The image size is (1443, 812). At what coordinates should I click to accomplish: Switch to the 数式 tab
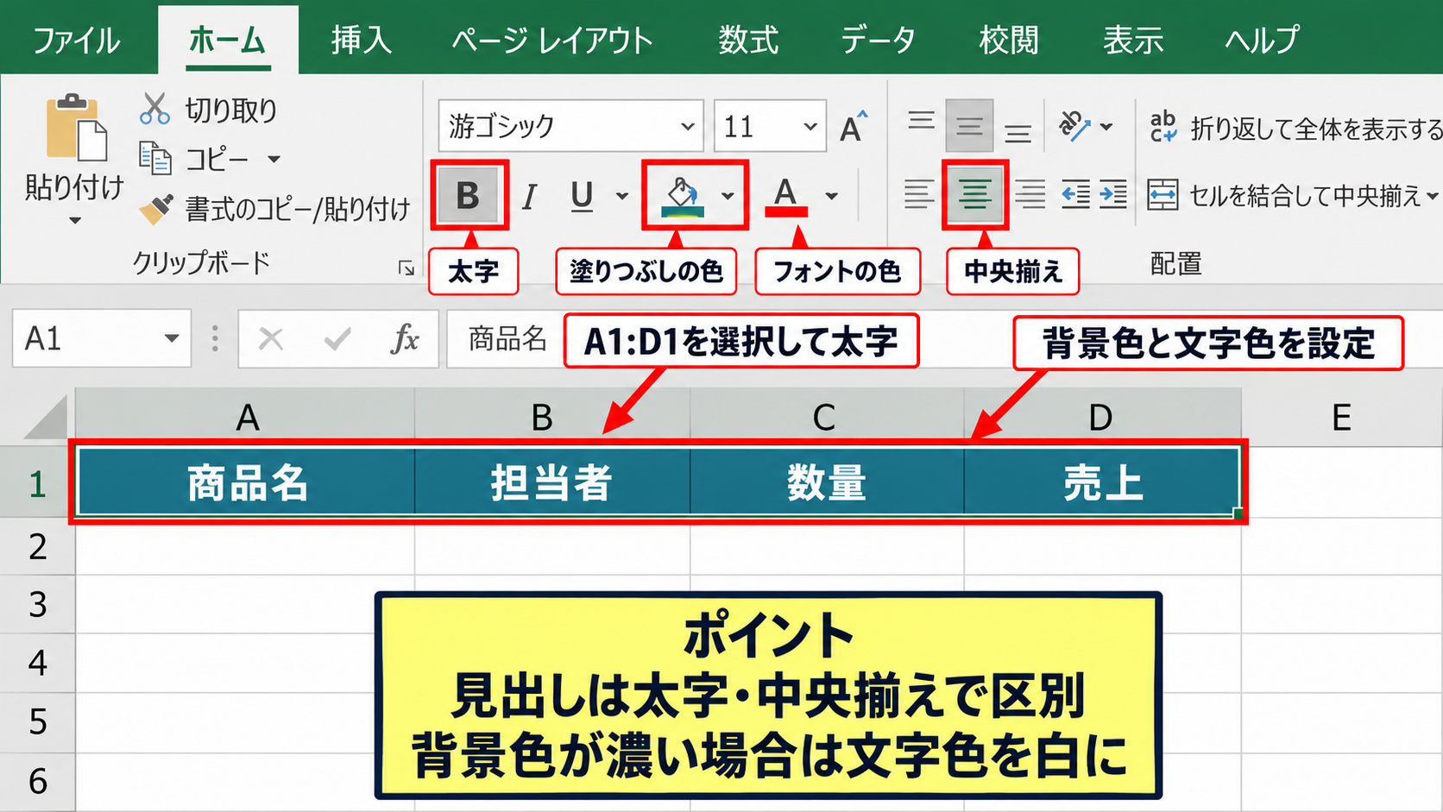(x=748, y=41)
